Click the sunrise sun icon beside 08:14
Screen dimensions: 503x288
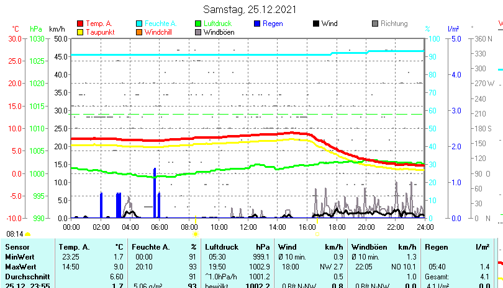27,234
